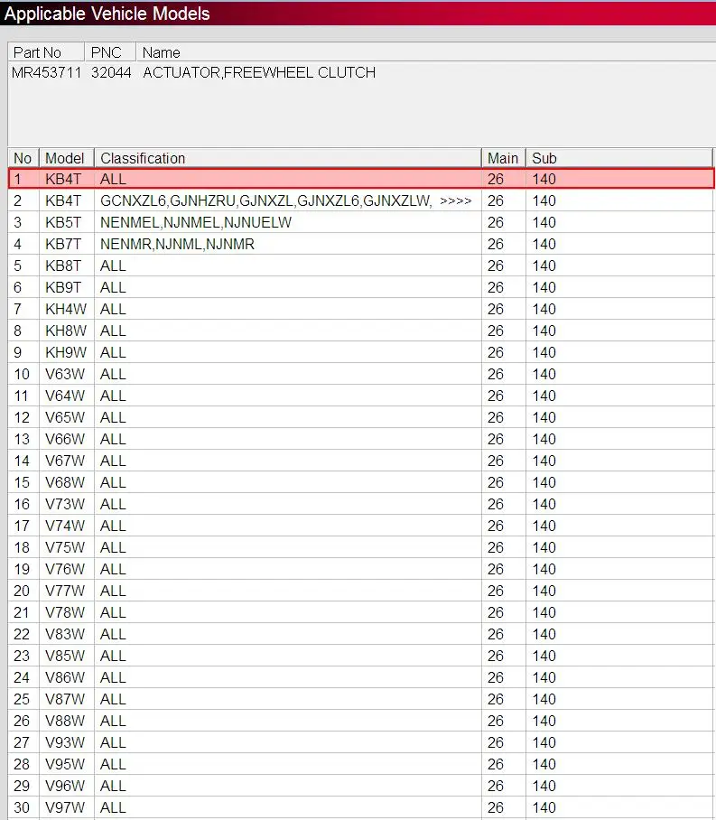The height and width of the screenshot is (820, 716).
Task: Click Main value 26 for V73W
Action: pos(496,504)
